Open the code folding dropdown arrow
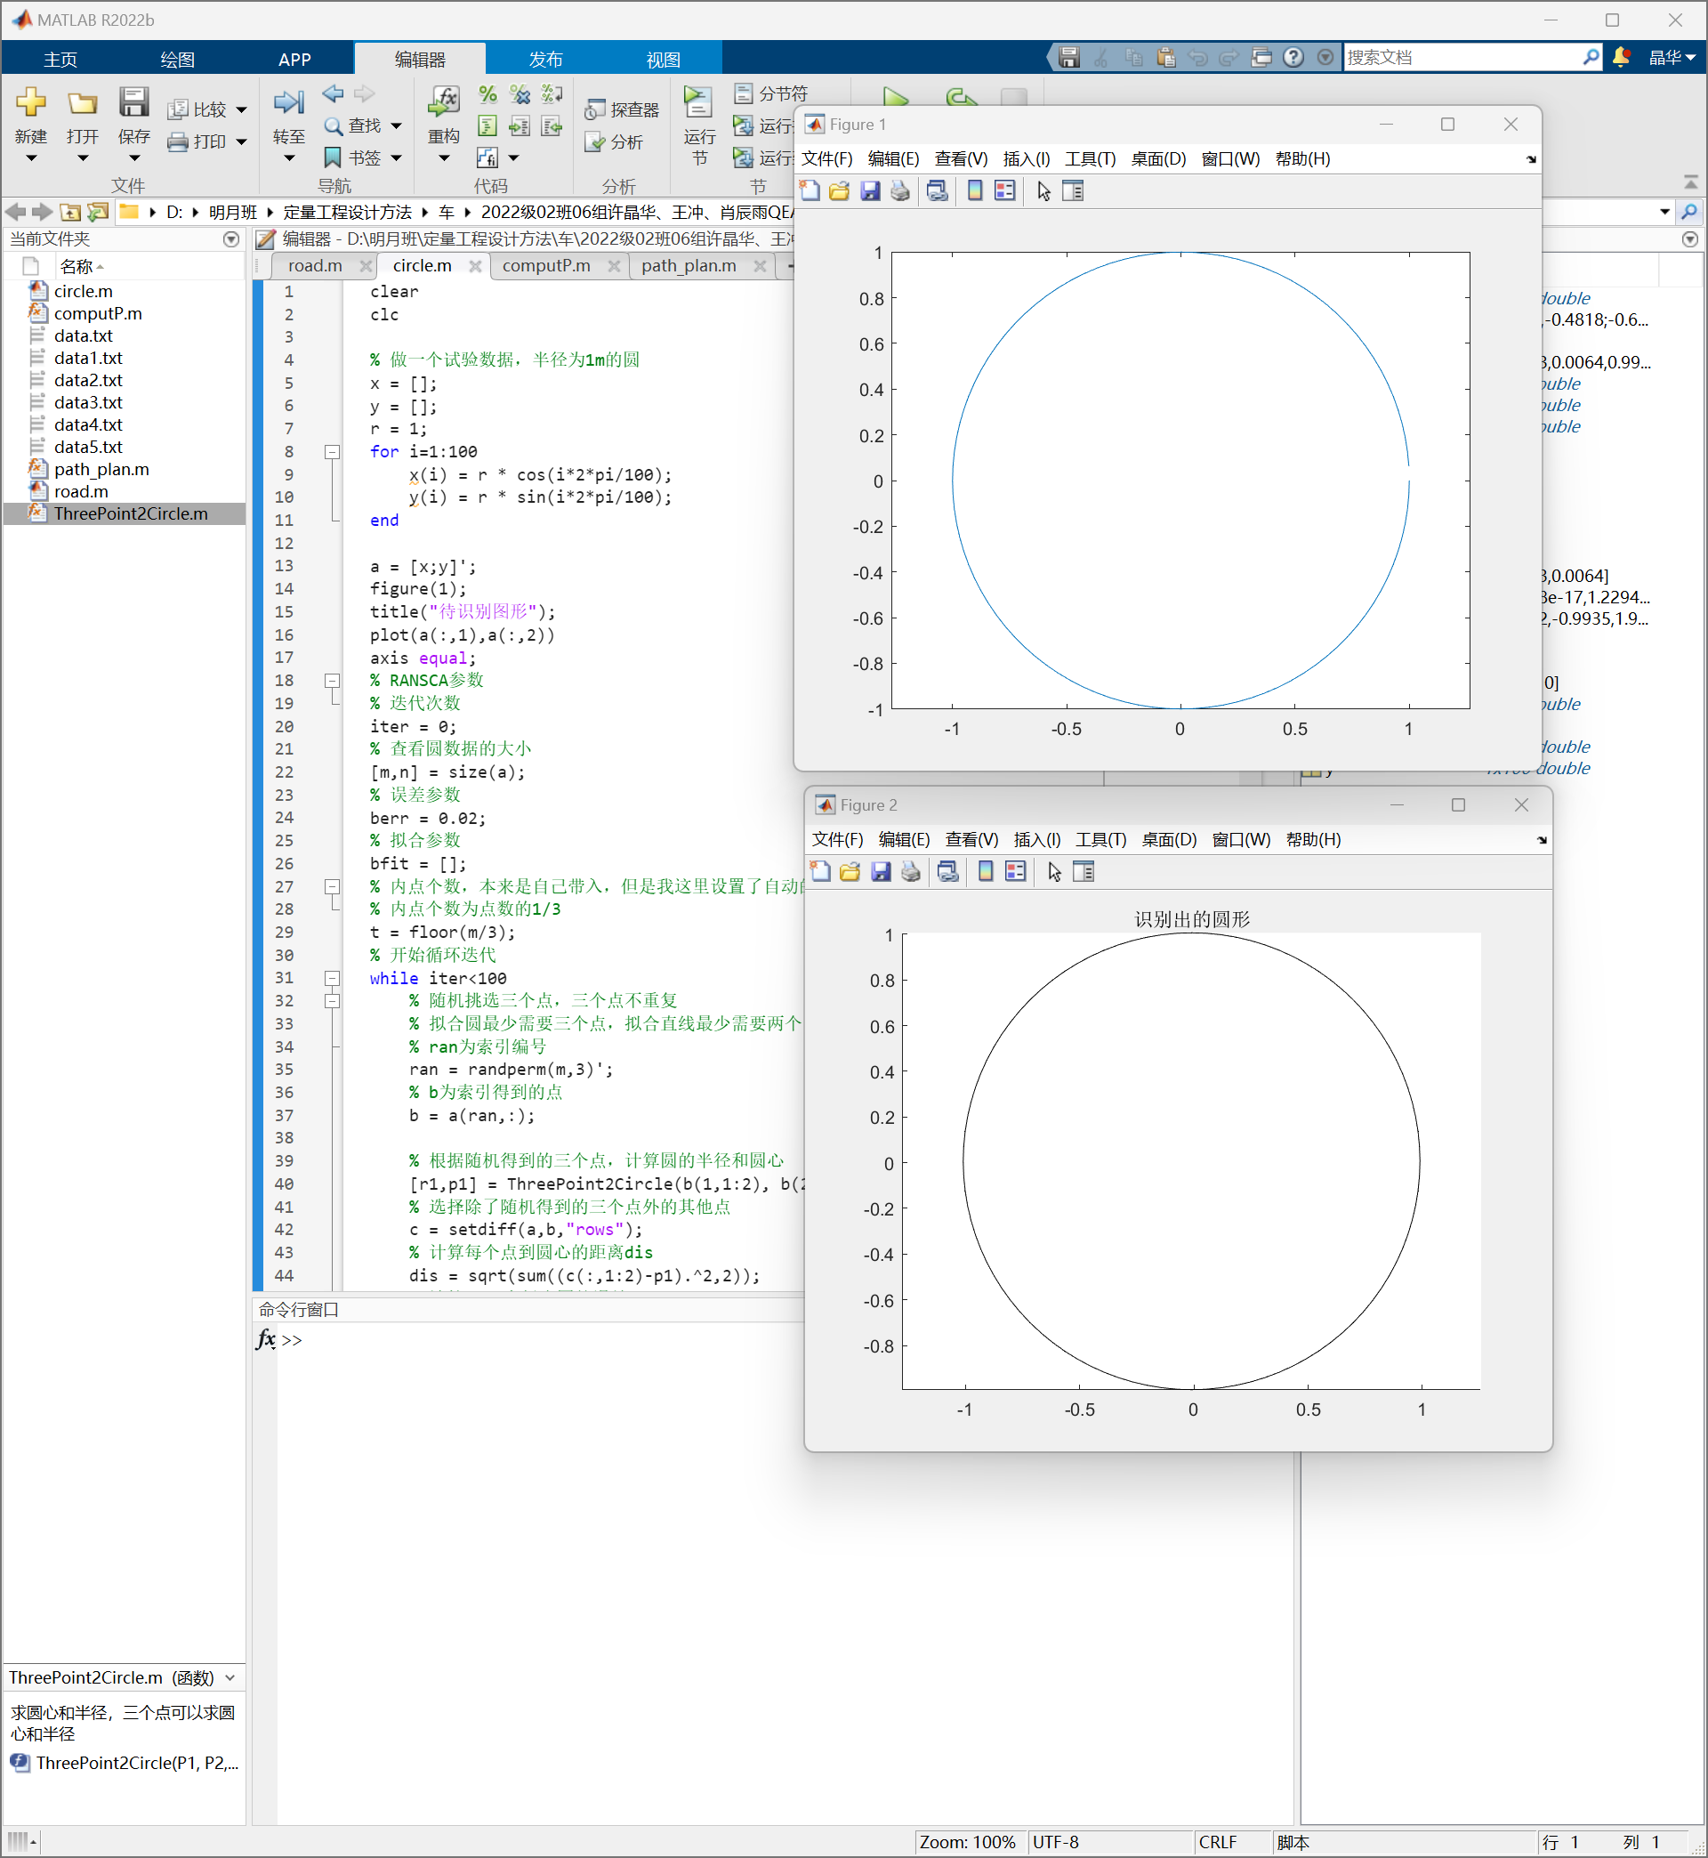Screen dimensions: 1708x1858 point(513,158)
